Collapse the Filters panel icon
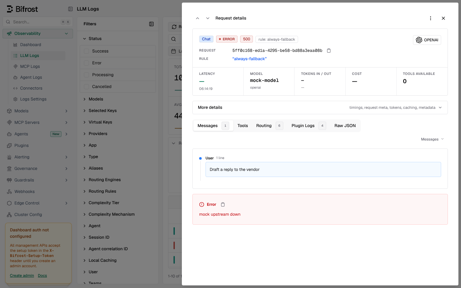461x288 pixels. click(151, 24)
